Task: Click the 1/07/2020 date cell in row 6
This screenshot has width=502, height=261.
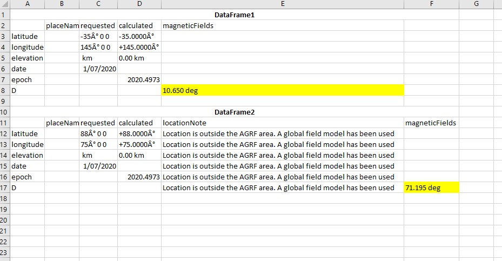Action: (x=99, y=69)
